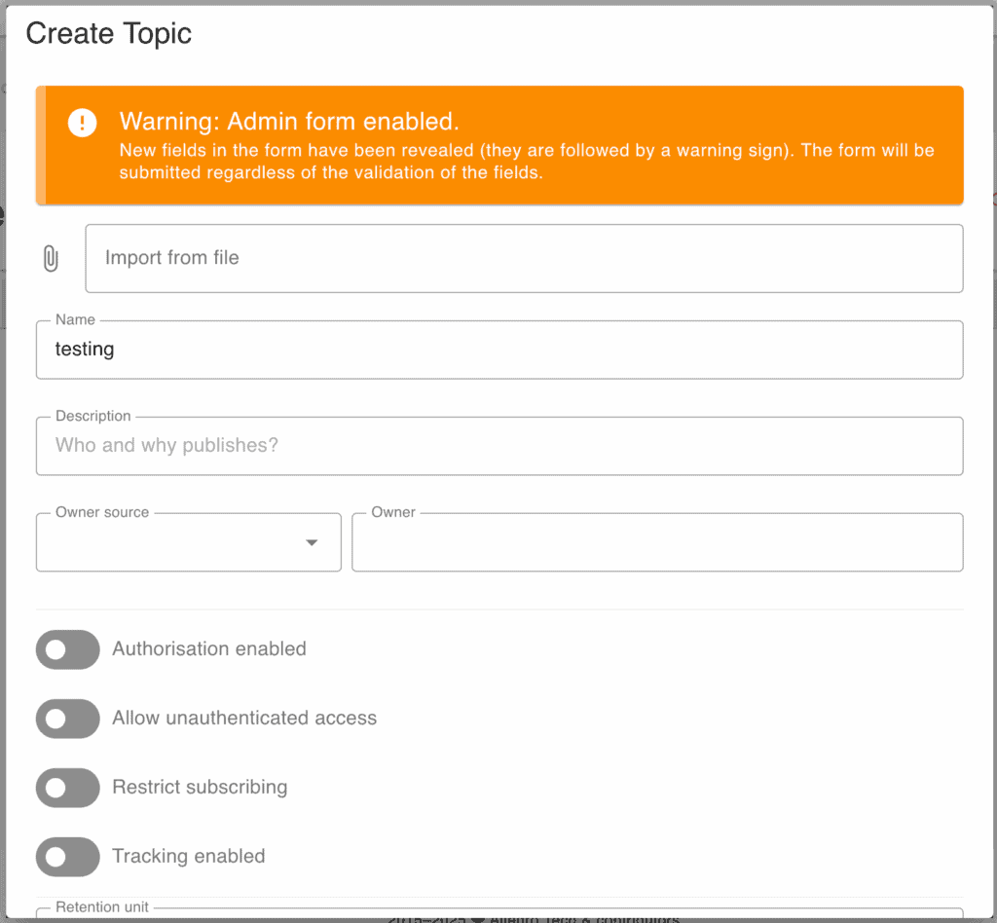
Task: Click the Tracking enabled label text
Action: tap(189, 857)
